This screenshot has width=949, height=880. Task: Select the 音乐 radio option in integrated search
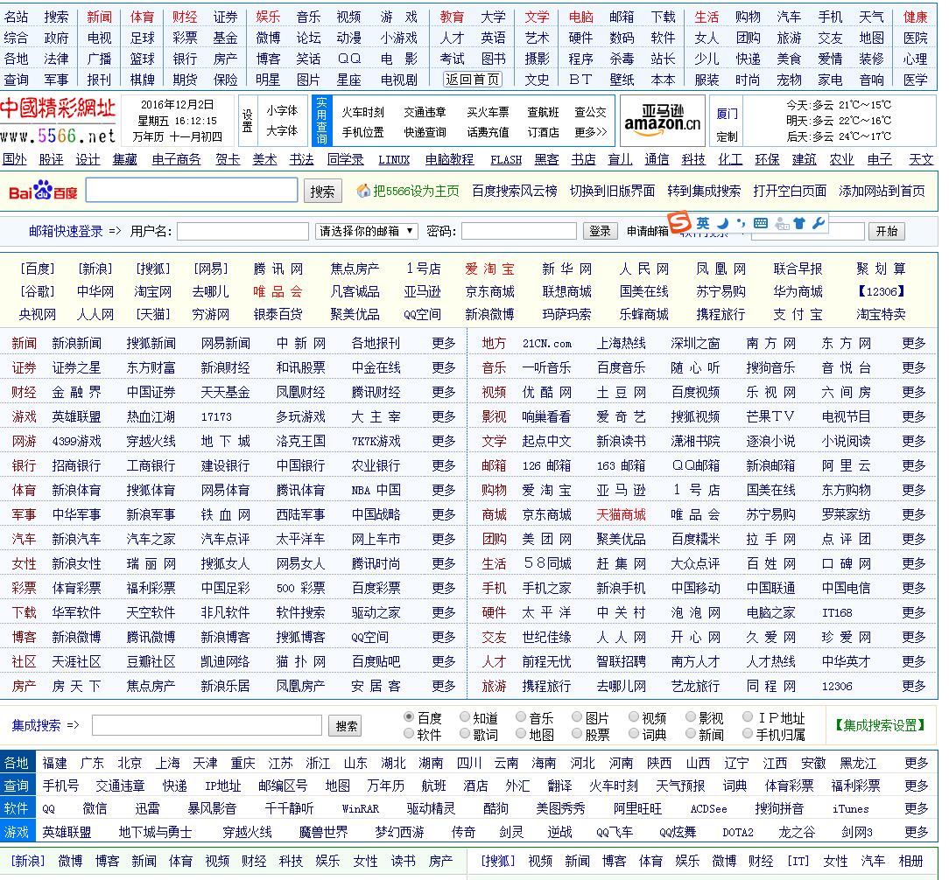521,716
